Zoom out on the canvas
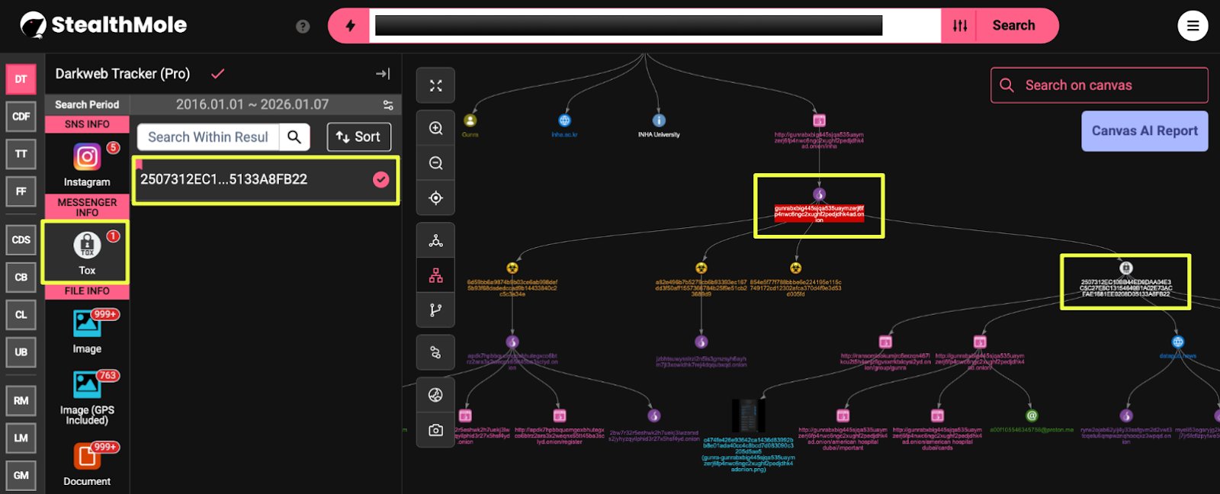 click(x=435, y=163)
